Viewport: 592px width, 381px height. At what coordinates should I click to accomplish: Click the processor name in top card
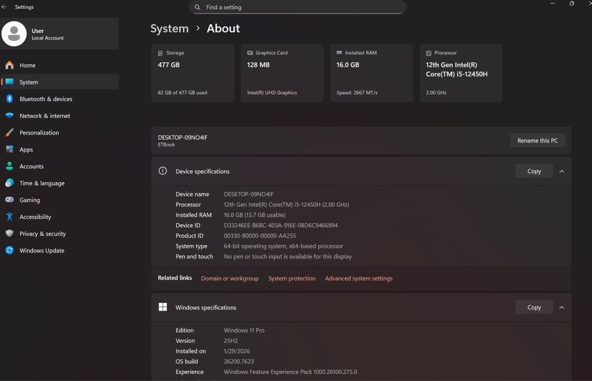(456, 69)
